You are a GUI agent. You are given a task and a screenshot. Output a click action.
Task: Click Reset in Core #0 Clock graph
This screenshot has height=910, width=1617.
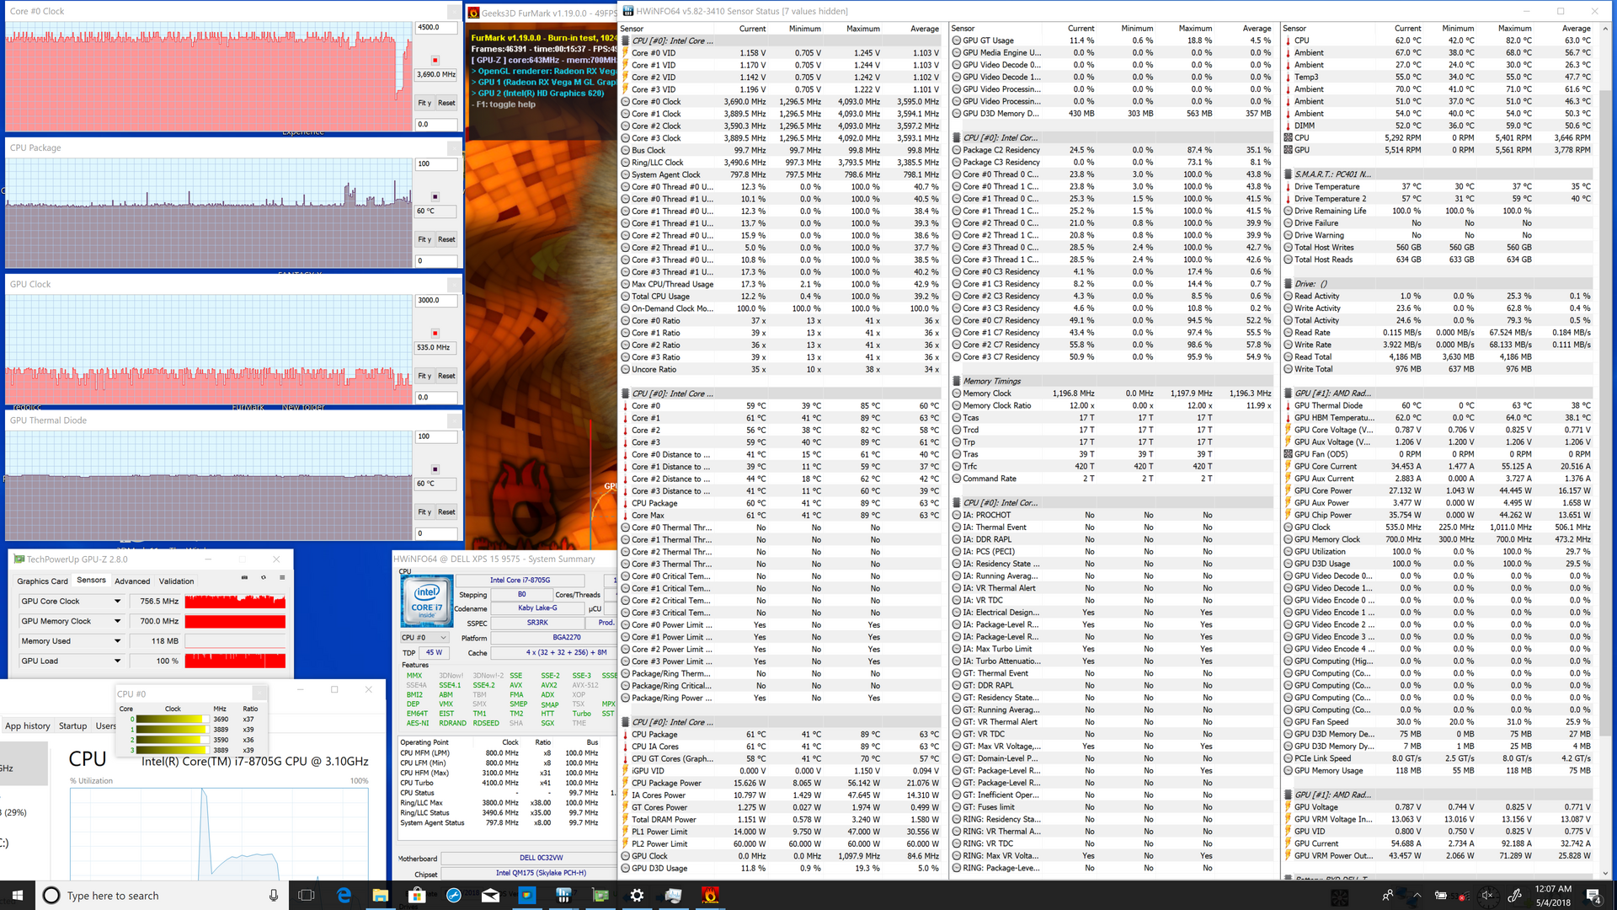(446, 103)
